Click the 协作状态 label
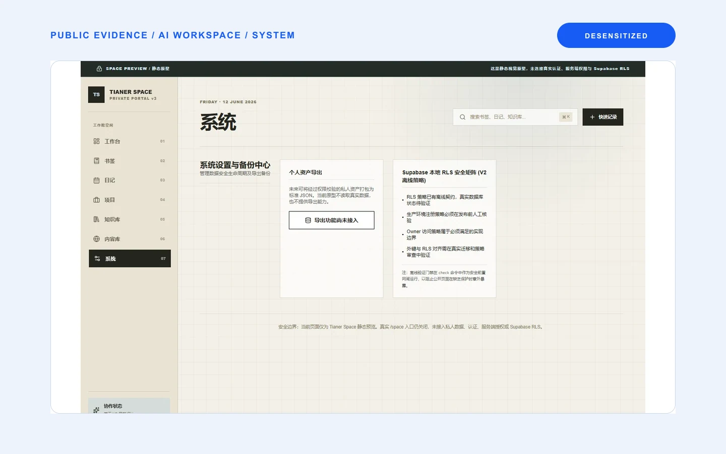The width and height of the screenshot is (726, 454). tap(113, 406)
